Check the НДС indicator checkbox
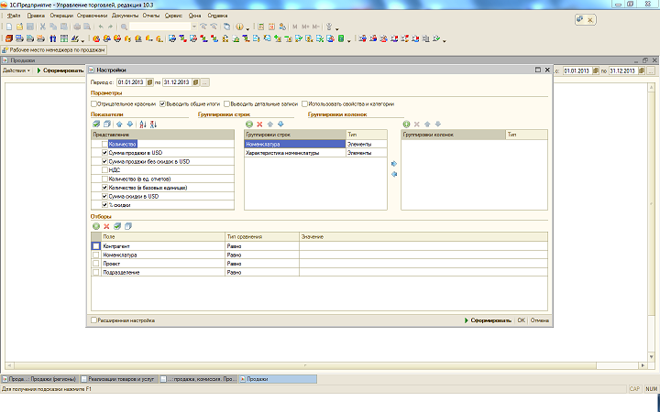The height and width of the screenshot is (412, 660). 104,170
